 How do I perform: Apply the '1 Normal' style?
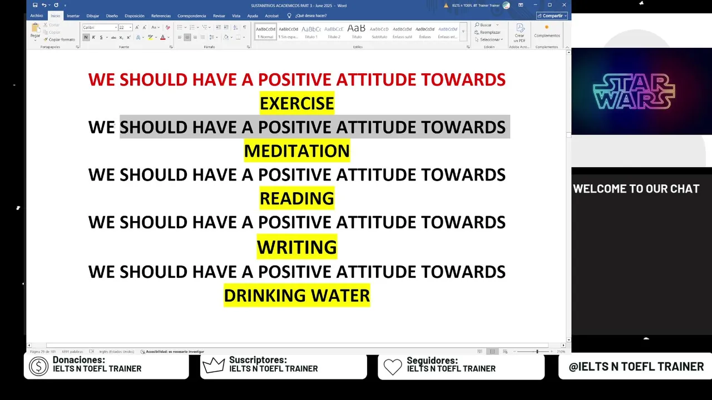(265, 32)
